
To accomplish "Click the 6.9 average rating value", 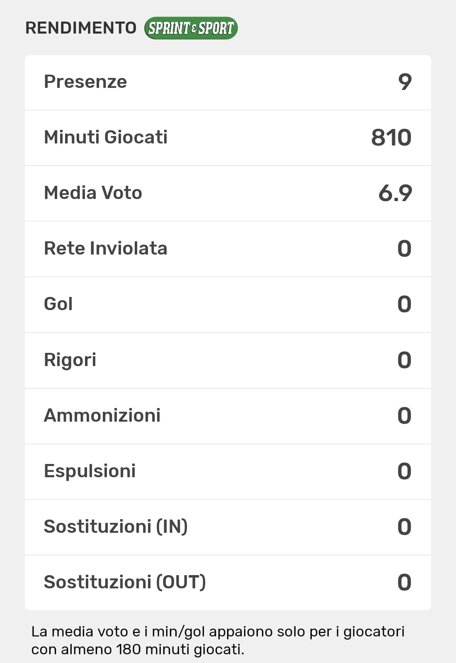I will 395,193.
